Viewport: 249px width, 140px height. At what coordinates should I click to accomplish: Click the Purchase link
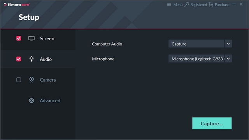222,5
